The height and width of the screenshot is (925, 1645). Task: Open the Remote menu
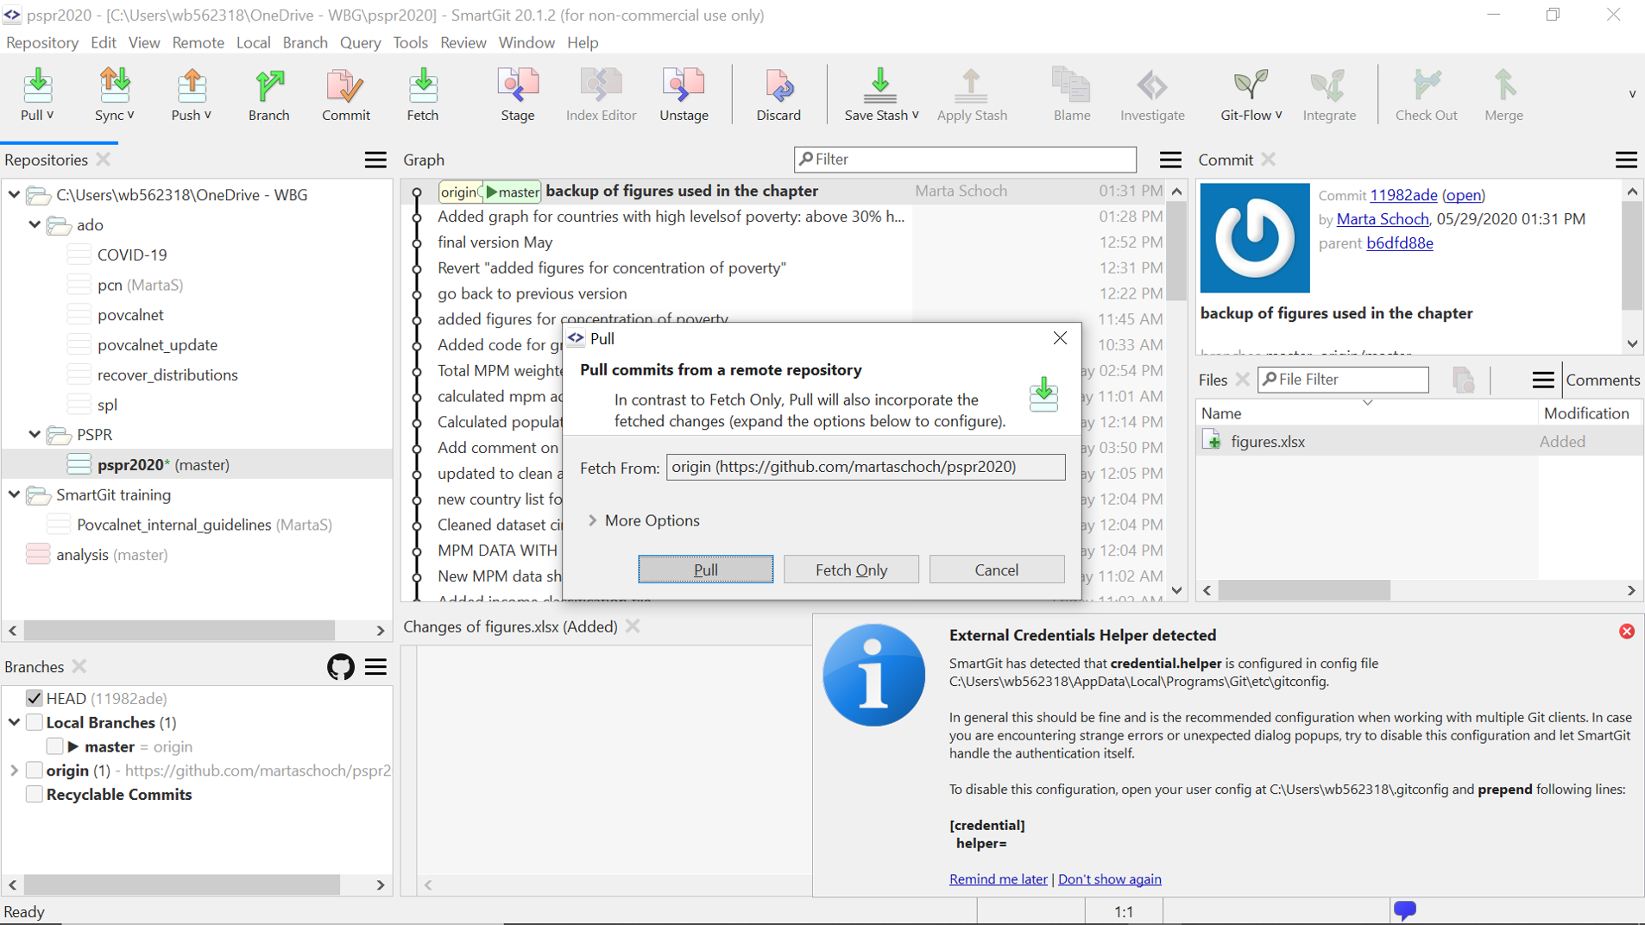tap(198, 42)
